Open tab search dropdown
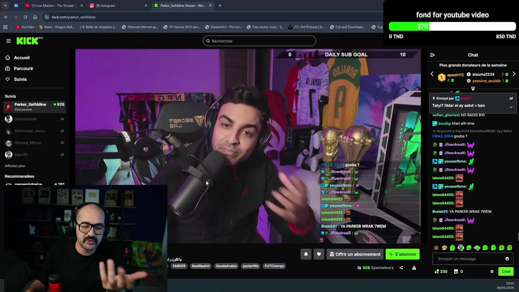Screen dimensions: 519x292 [5, 6]
